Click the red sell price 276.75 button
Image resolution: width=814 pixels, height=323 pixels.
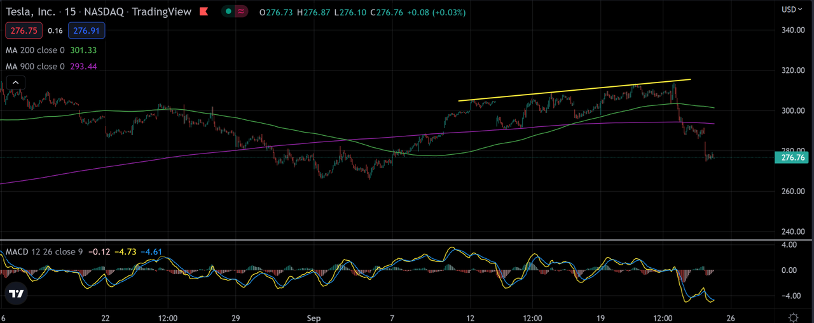(24, 30)
